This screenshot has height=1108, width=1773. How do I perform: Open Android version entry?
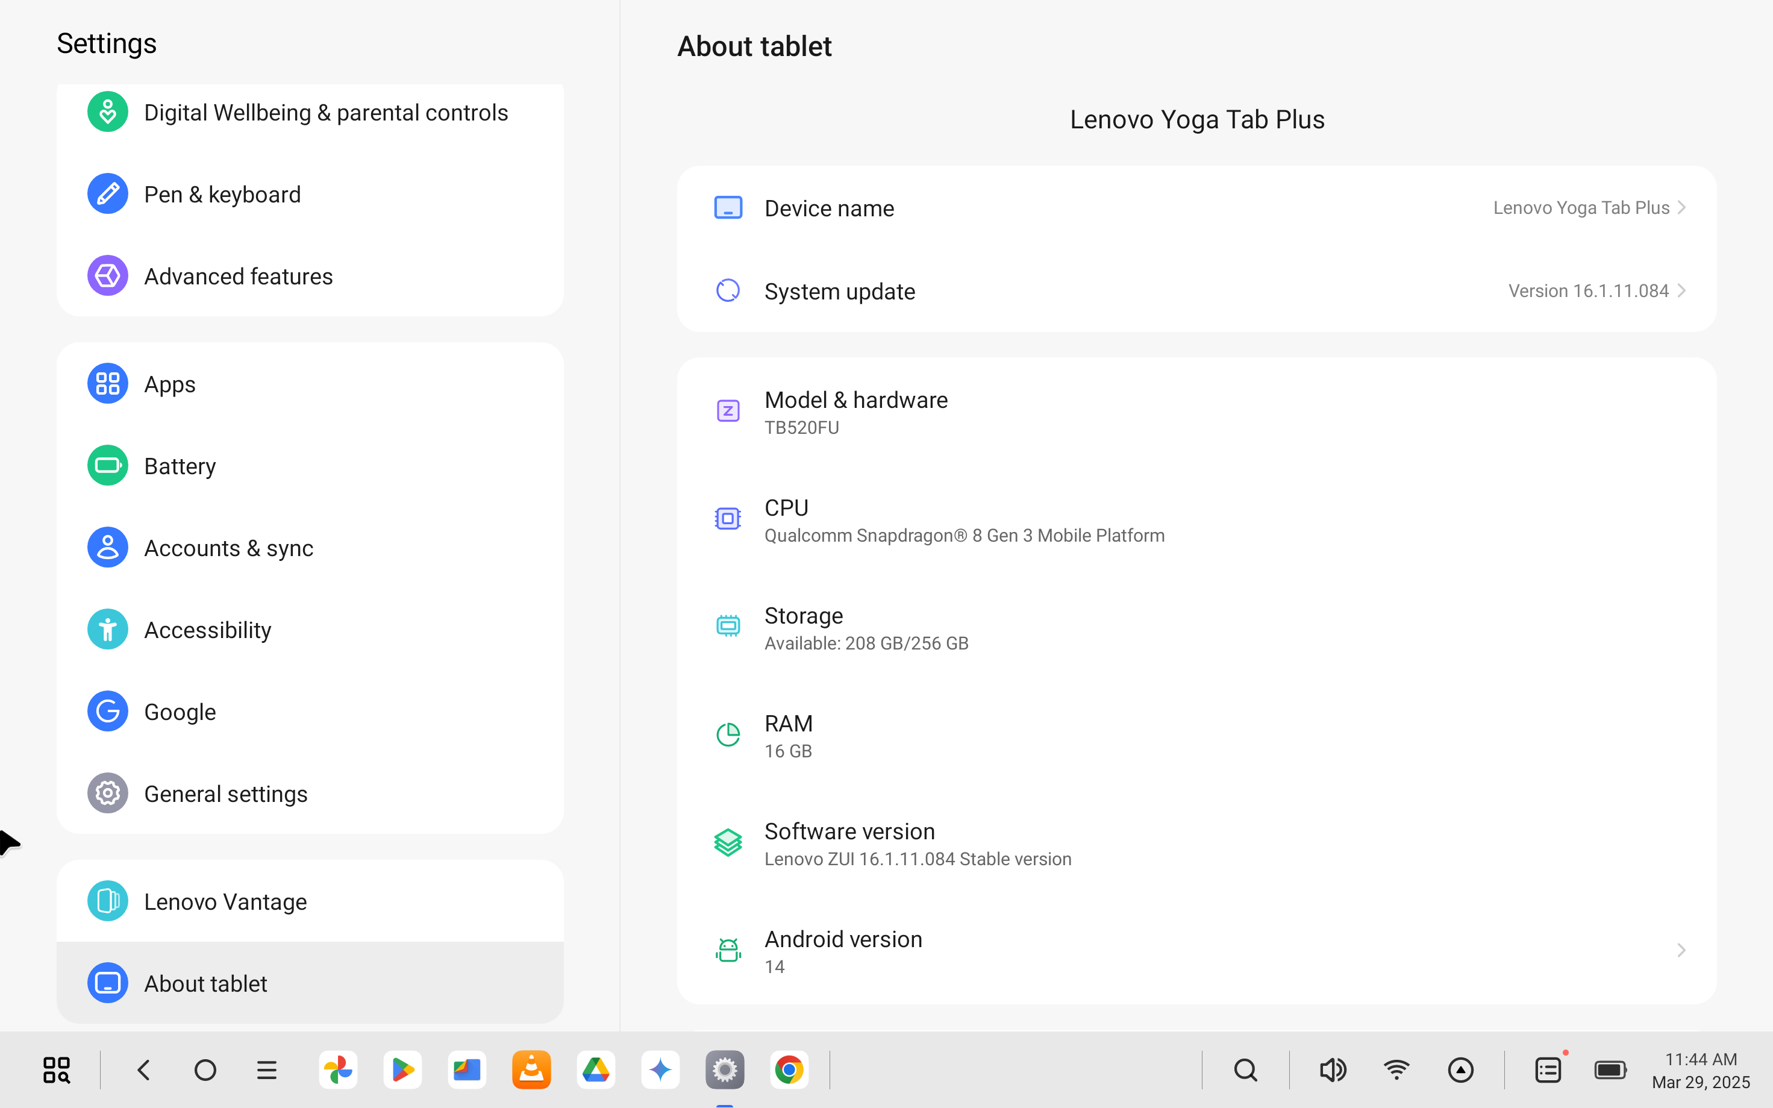point(1196,951)
